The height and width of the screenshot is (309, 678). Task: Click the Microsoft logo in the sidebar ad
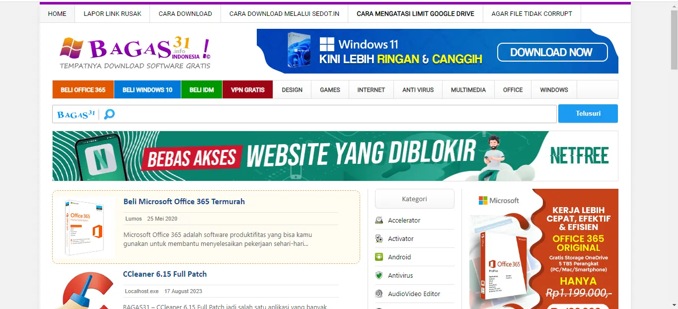coord(497,200)
